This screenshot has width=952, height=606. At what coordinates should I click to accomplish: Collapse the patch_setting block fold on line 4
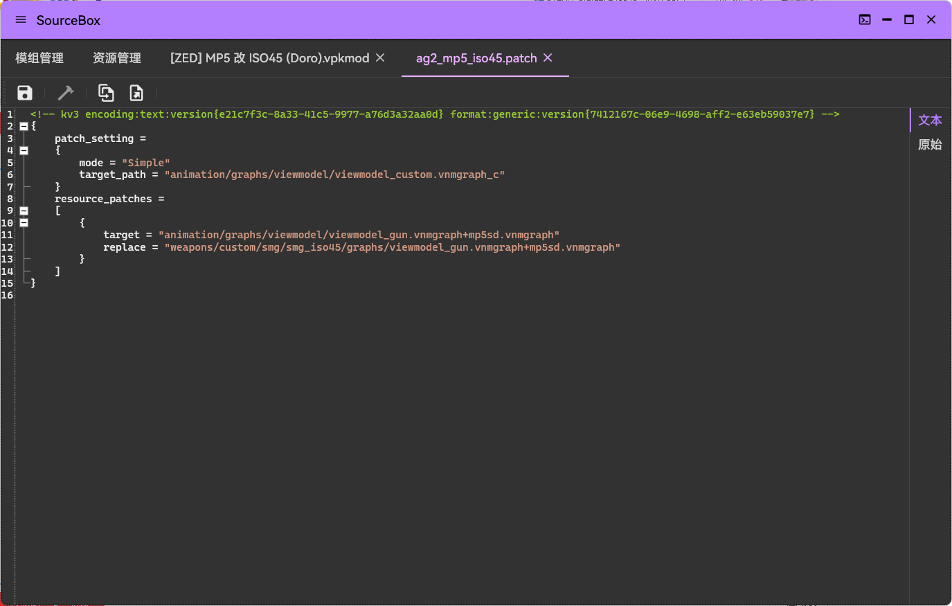point(24,150)
